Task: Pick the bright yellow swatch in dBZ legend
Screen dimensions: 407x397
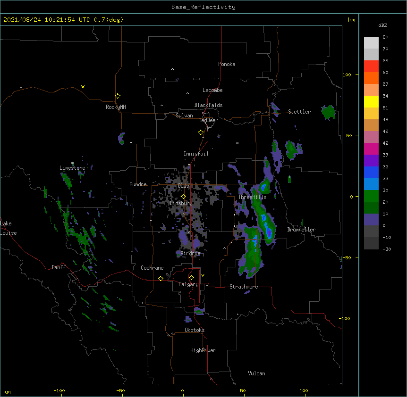Action: [x=371, y=101]
